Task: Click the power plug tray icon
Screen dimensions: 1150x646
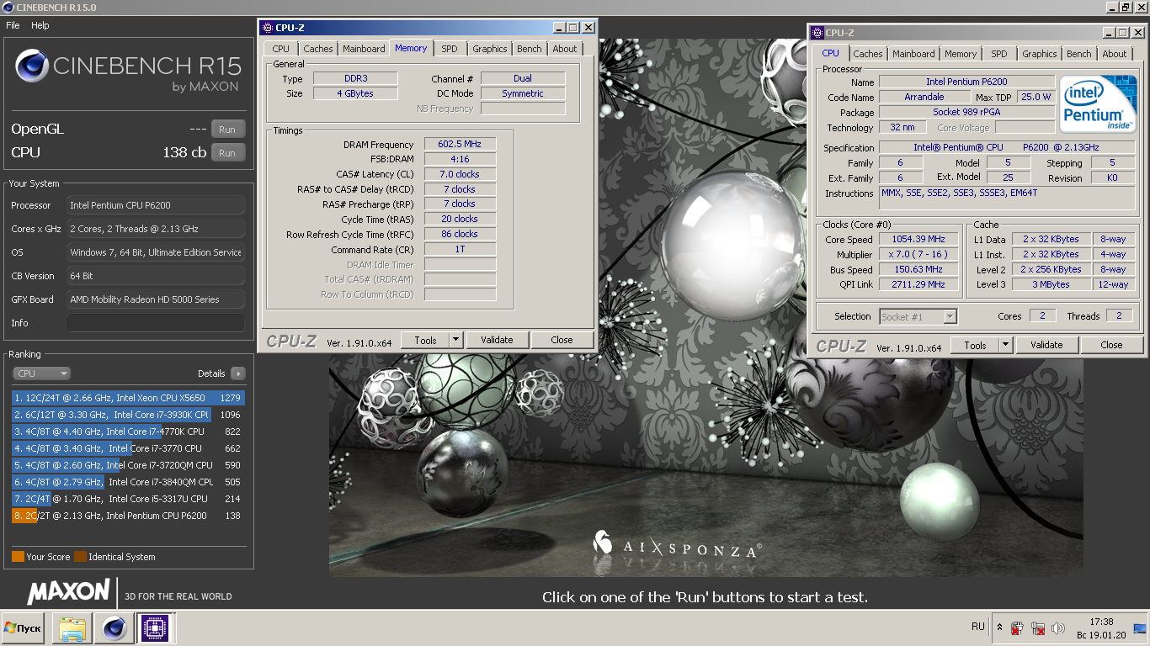Action: click(x=1017, y=627)
